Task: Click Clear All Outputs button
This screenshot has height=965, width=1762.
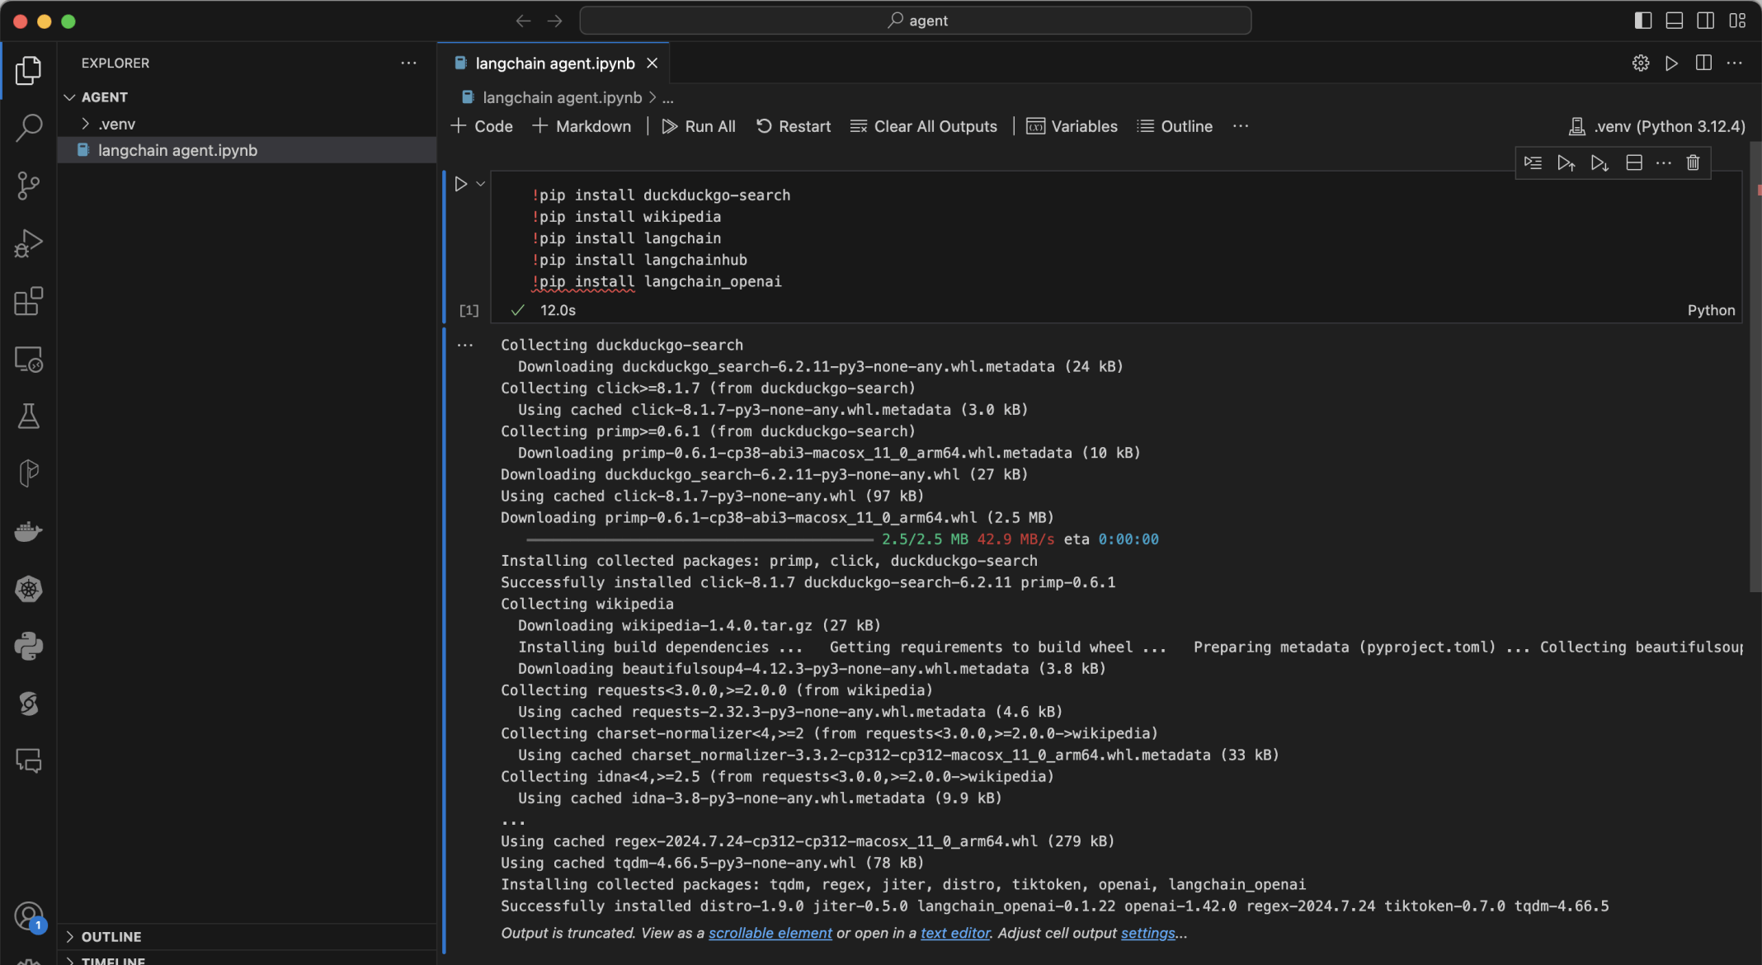Action: (x=924, y=126)
